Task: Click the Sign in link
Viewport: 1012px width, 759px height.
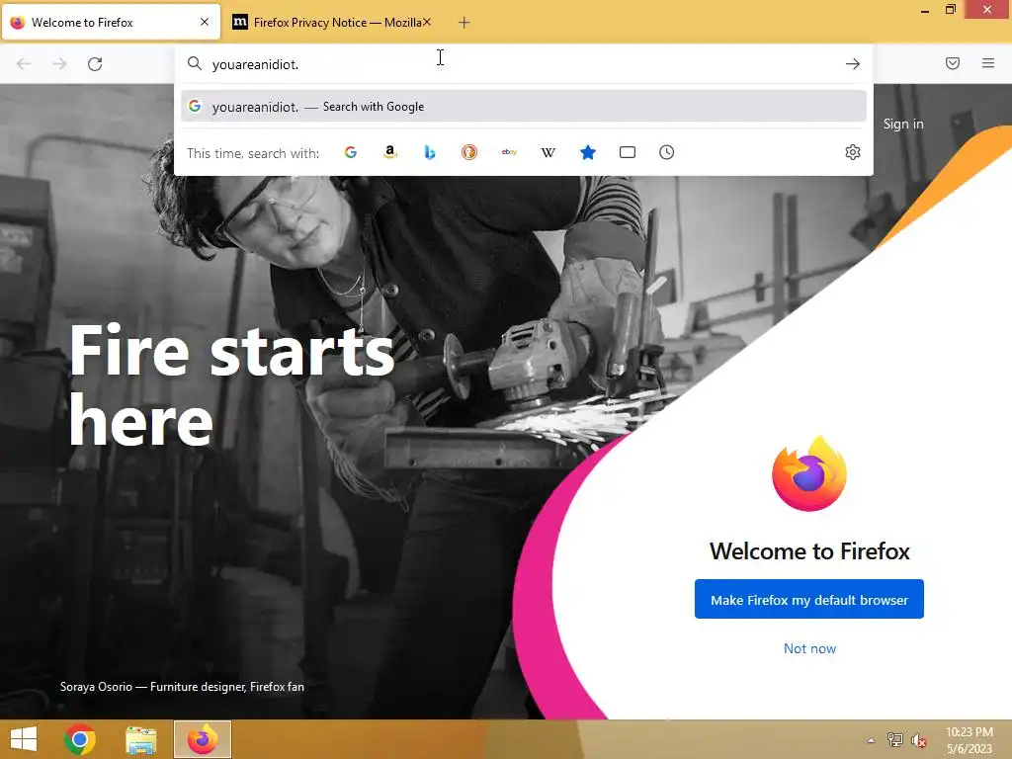Action: point(903,124)
